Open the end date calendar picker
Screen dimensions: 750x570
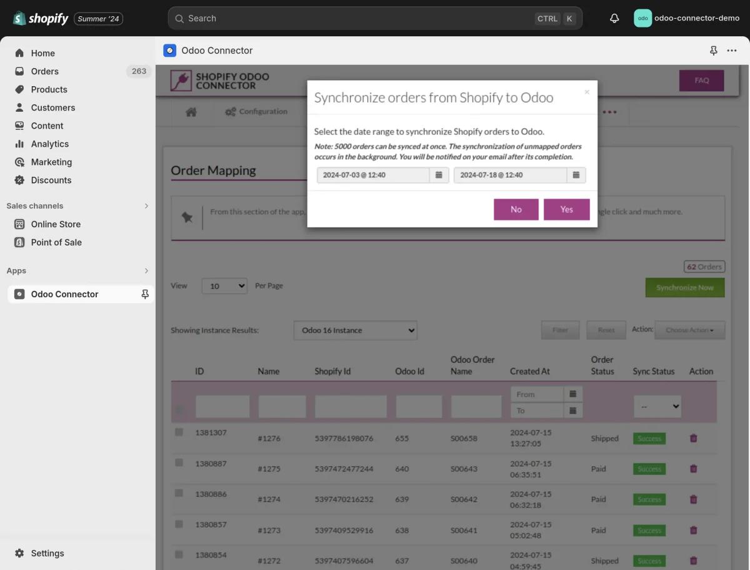click(x=576, y=175)
